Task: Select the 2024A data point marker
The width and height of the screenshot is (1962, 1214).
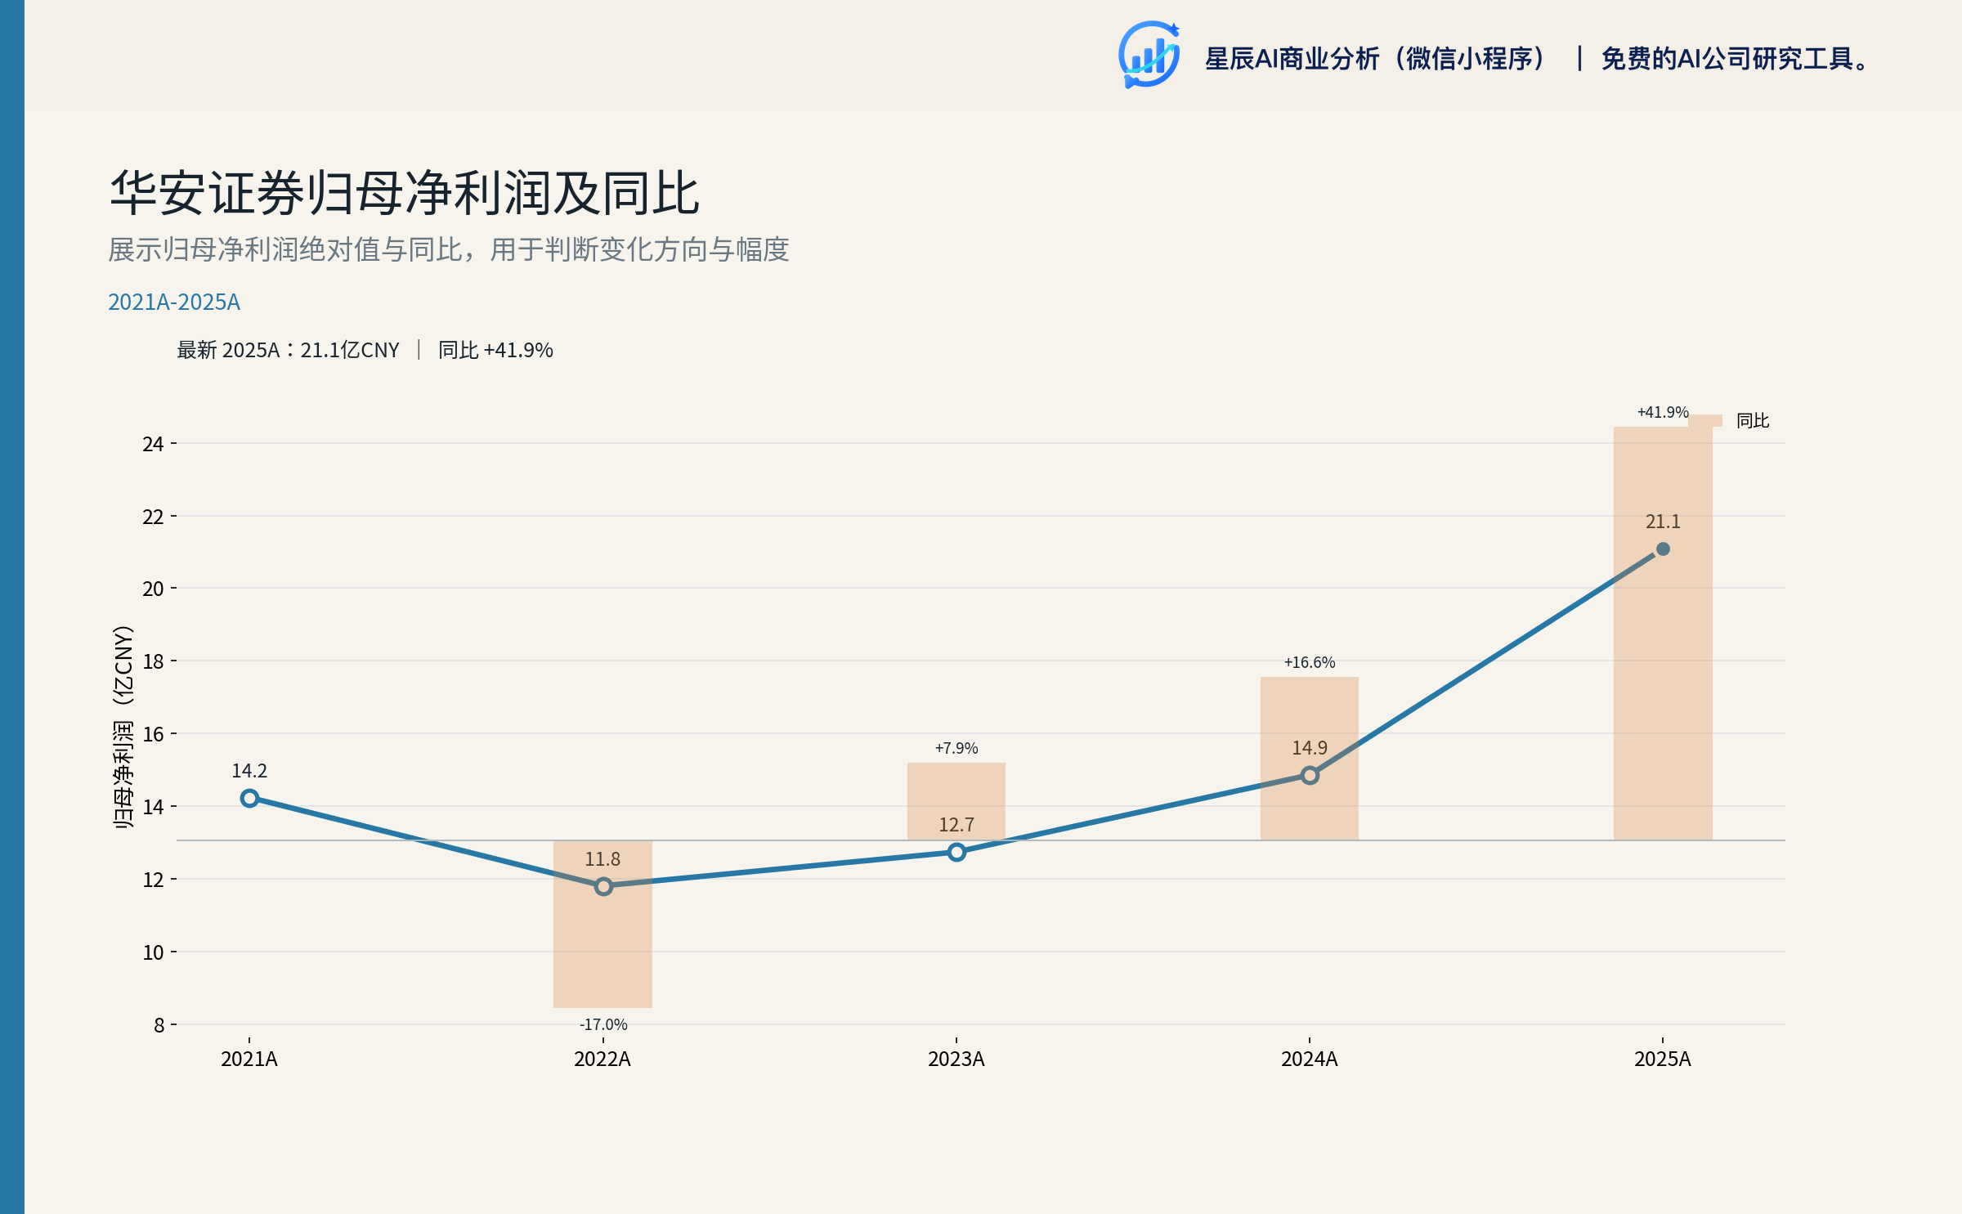Action: (x=1310, y=775)
